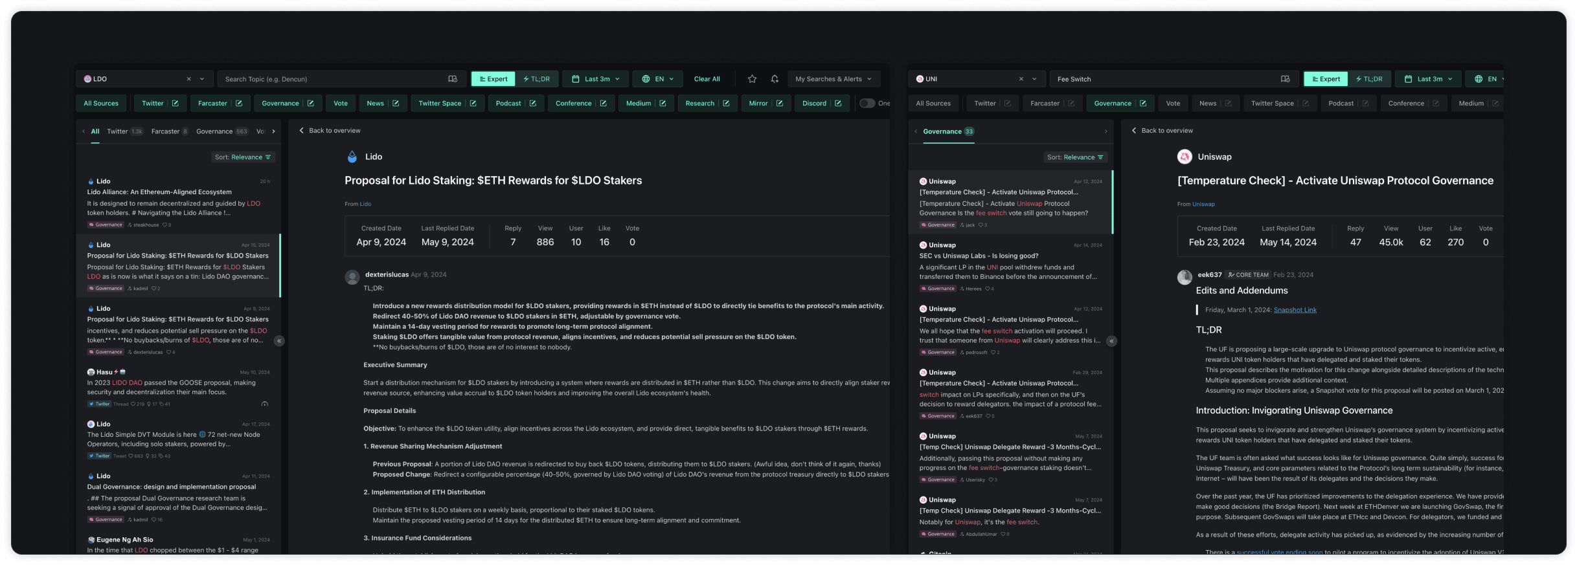
Task: Open the UNI token dropdown chevron
Action: tap(1034, 79)
